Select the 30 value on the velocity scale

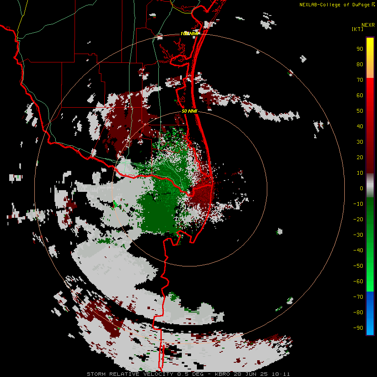point(360,142)
